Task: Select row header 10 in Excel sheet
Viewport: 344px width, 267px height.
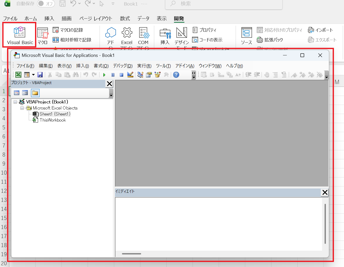Action: [x=4, y=173]
